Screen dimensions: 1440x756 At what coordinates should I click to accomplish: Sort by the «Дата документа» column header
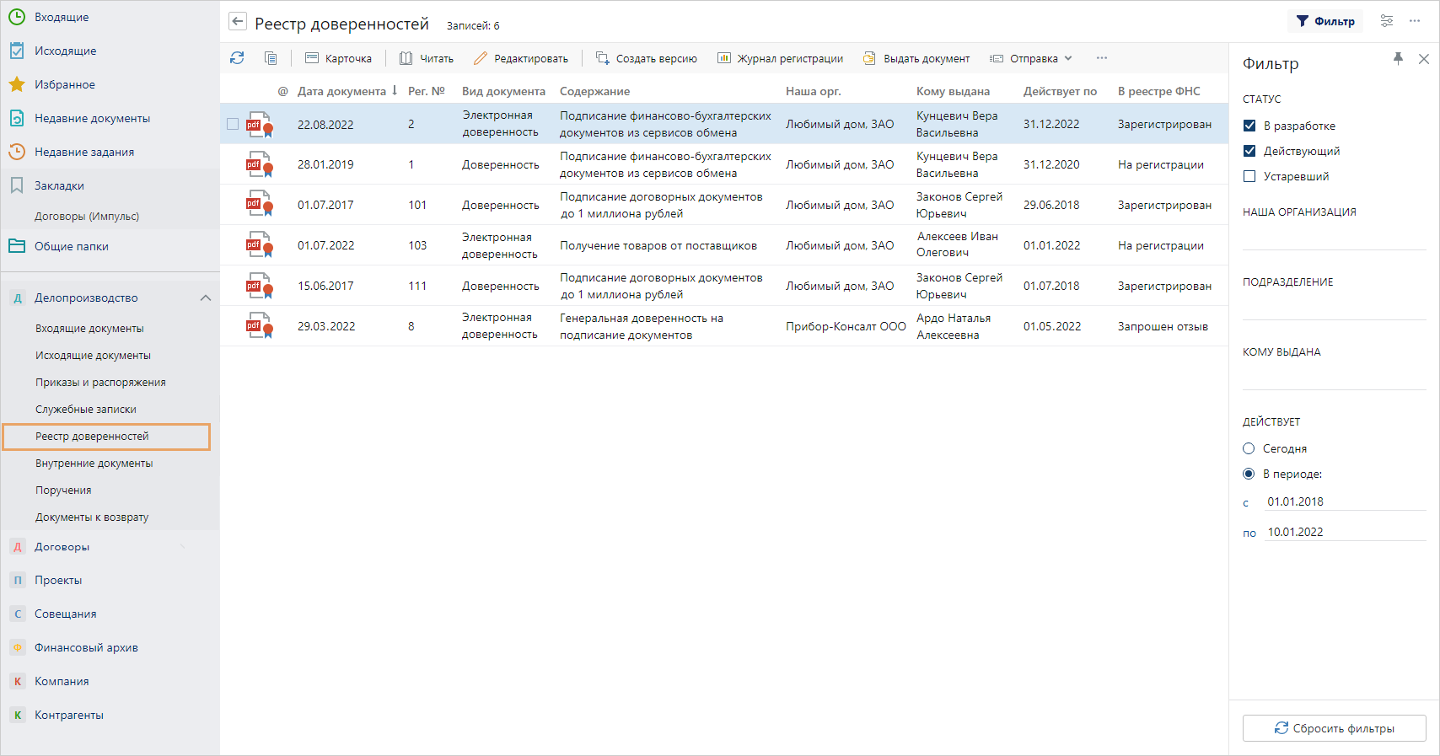(341, 91)
